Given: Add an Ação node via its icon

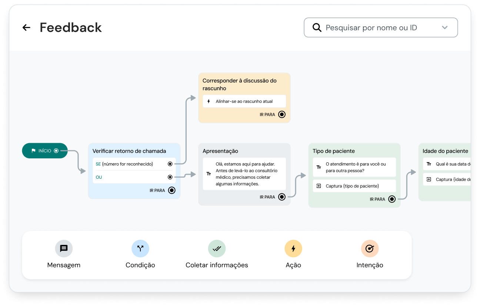Looking at the screenshot, I should (293, 249).
